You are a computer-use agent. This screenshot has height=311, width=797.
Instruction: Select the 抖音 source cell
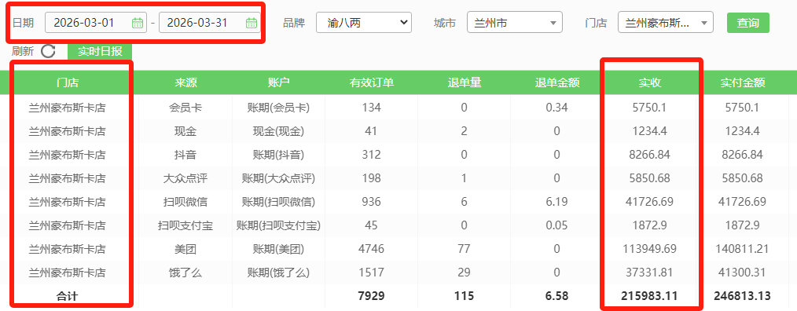click(x=185, y=155)
